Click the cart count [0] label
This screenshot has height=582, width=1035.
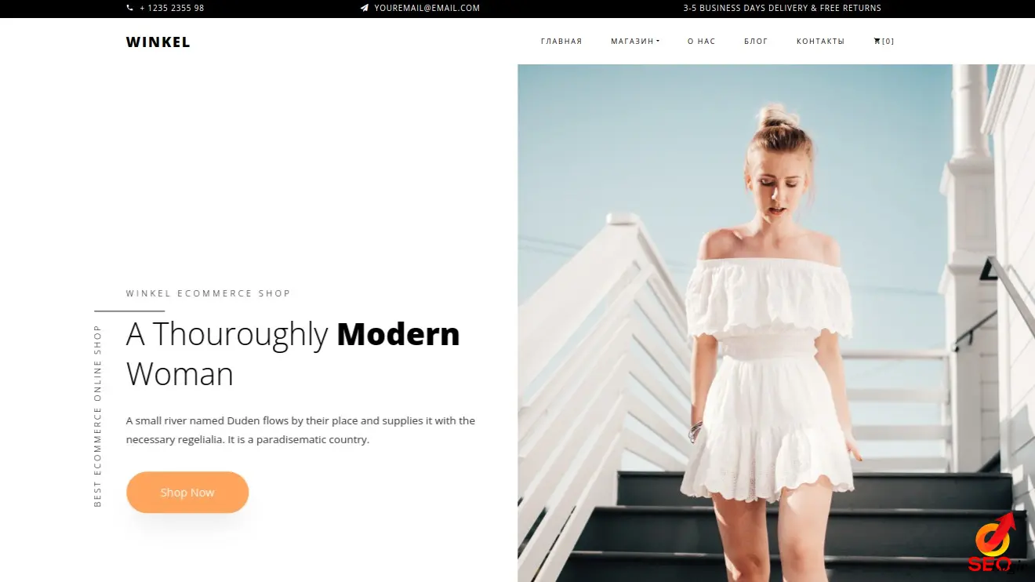888,42
